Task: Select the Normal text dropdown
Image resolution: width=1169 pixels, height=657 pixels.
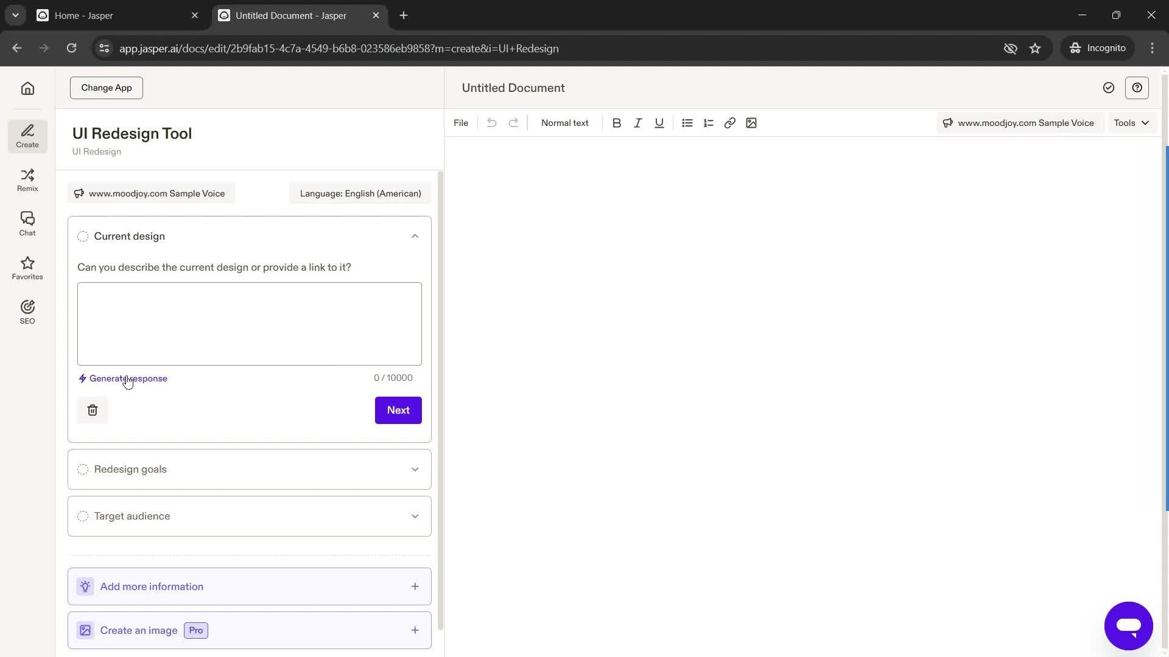Action: (x=564, y=123)
